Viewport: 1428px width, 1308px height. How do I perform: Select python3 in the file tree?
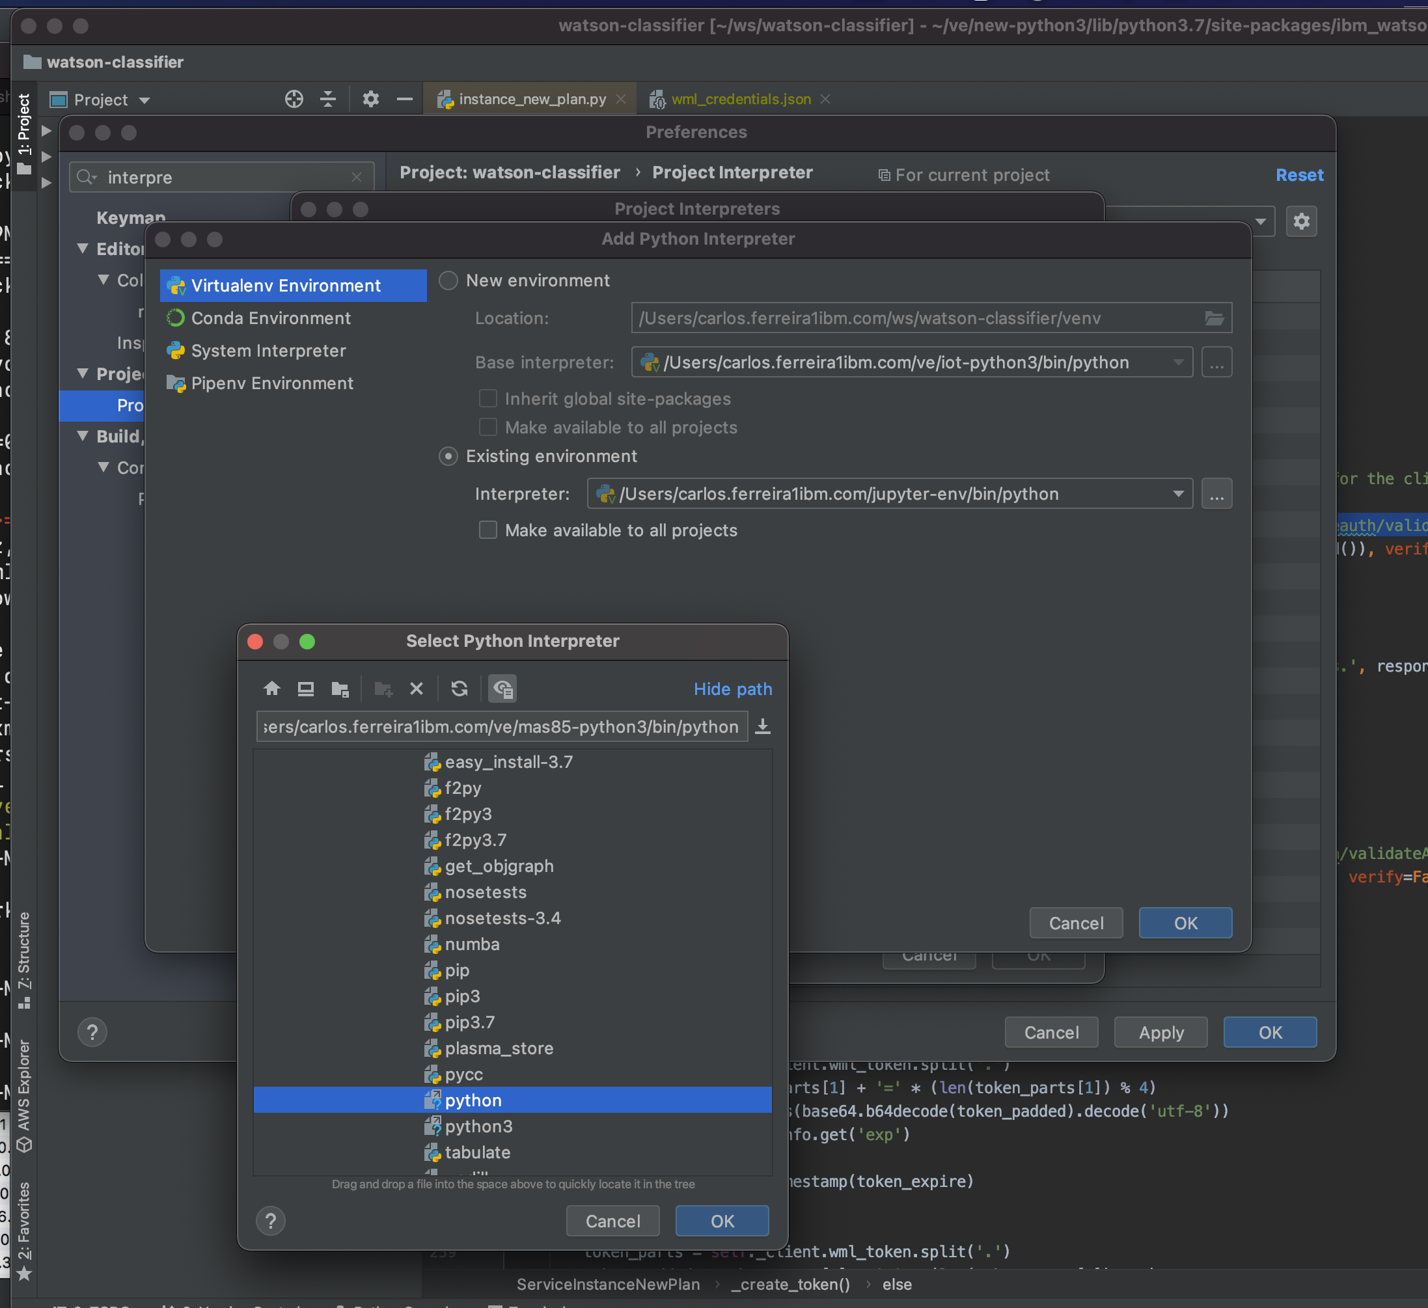pyautogui.click(x=513, y=1126)
